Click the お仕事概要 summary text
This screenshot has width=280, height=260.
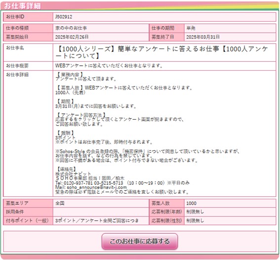(x=109, y=66)
